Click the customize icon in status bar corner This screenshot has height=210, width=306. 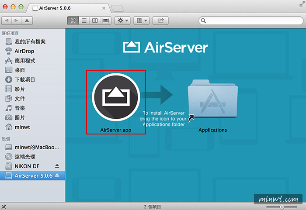3,207
